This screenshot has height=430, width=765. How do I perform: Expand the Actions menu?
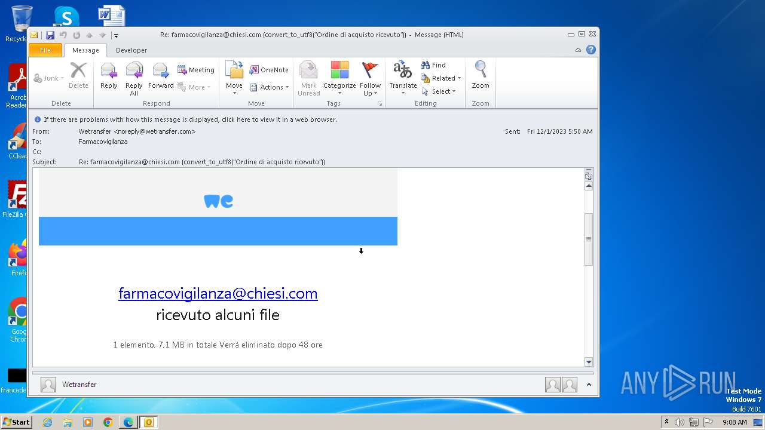[x=269, y=87]
